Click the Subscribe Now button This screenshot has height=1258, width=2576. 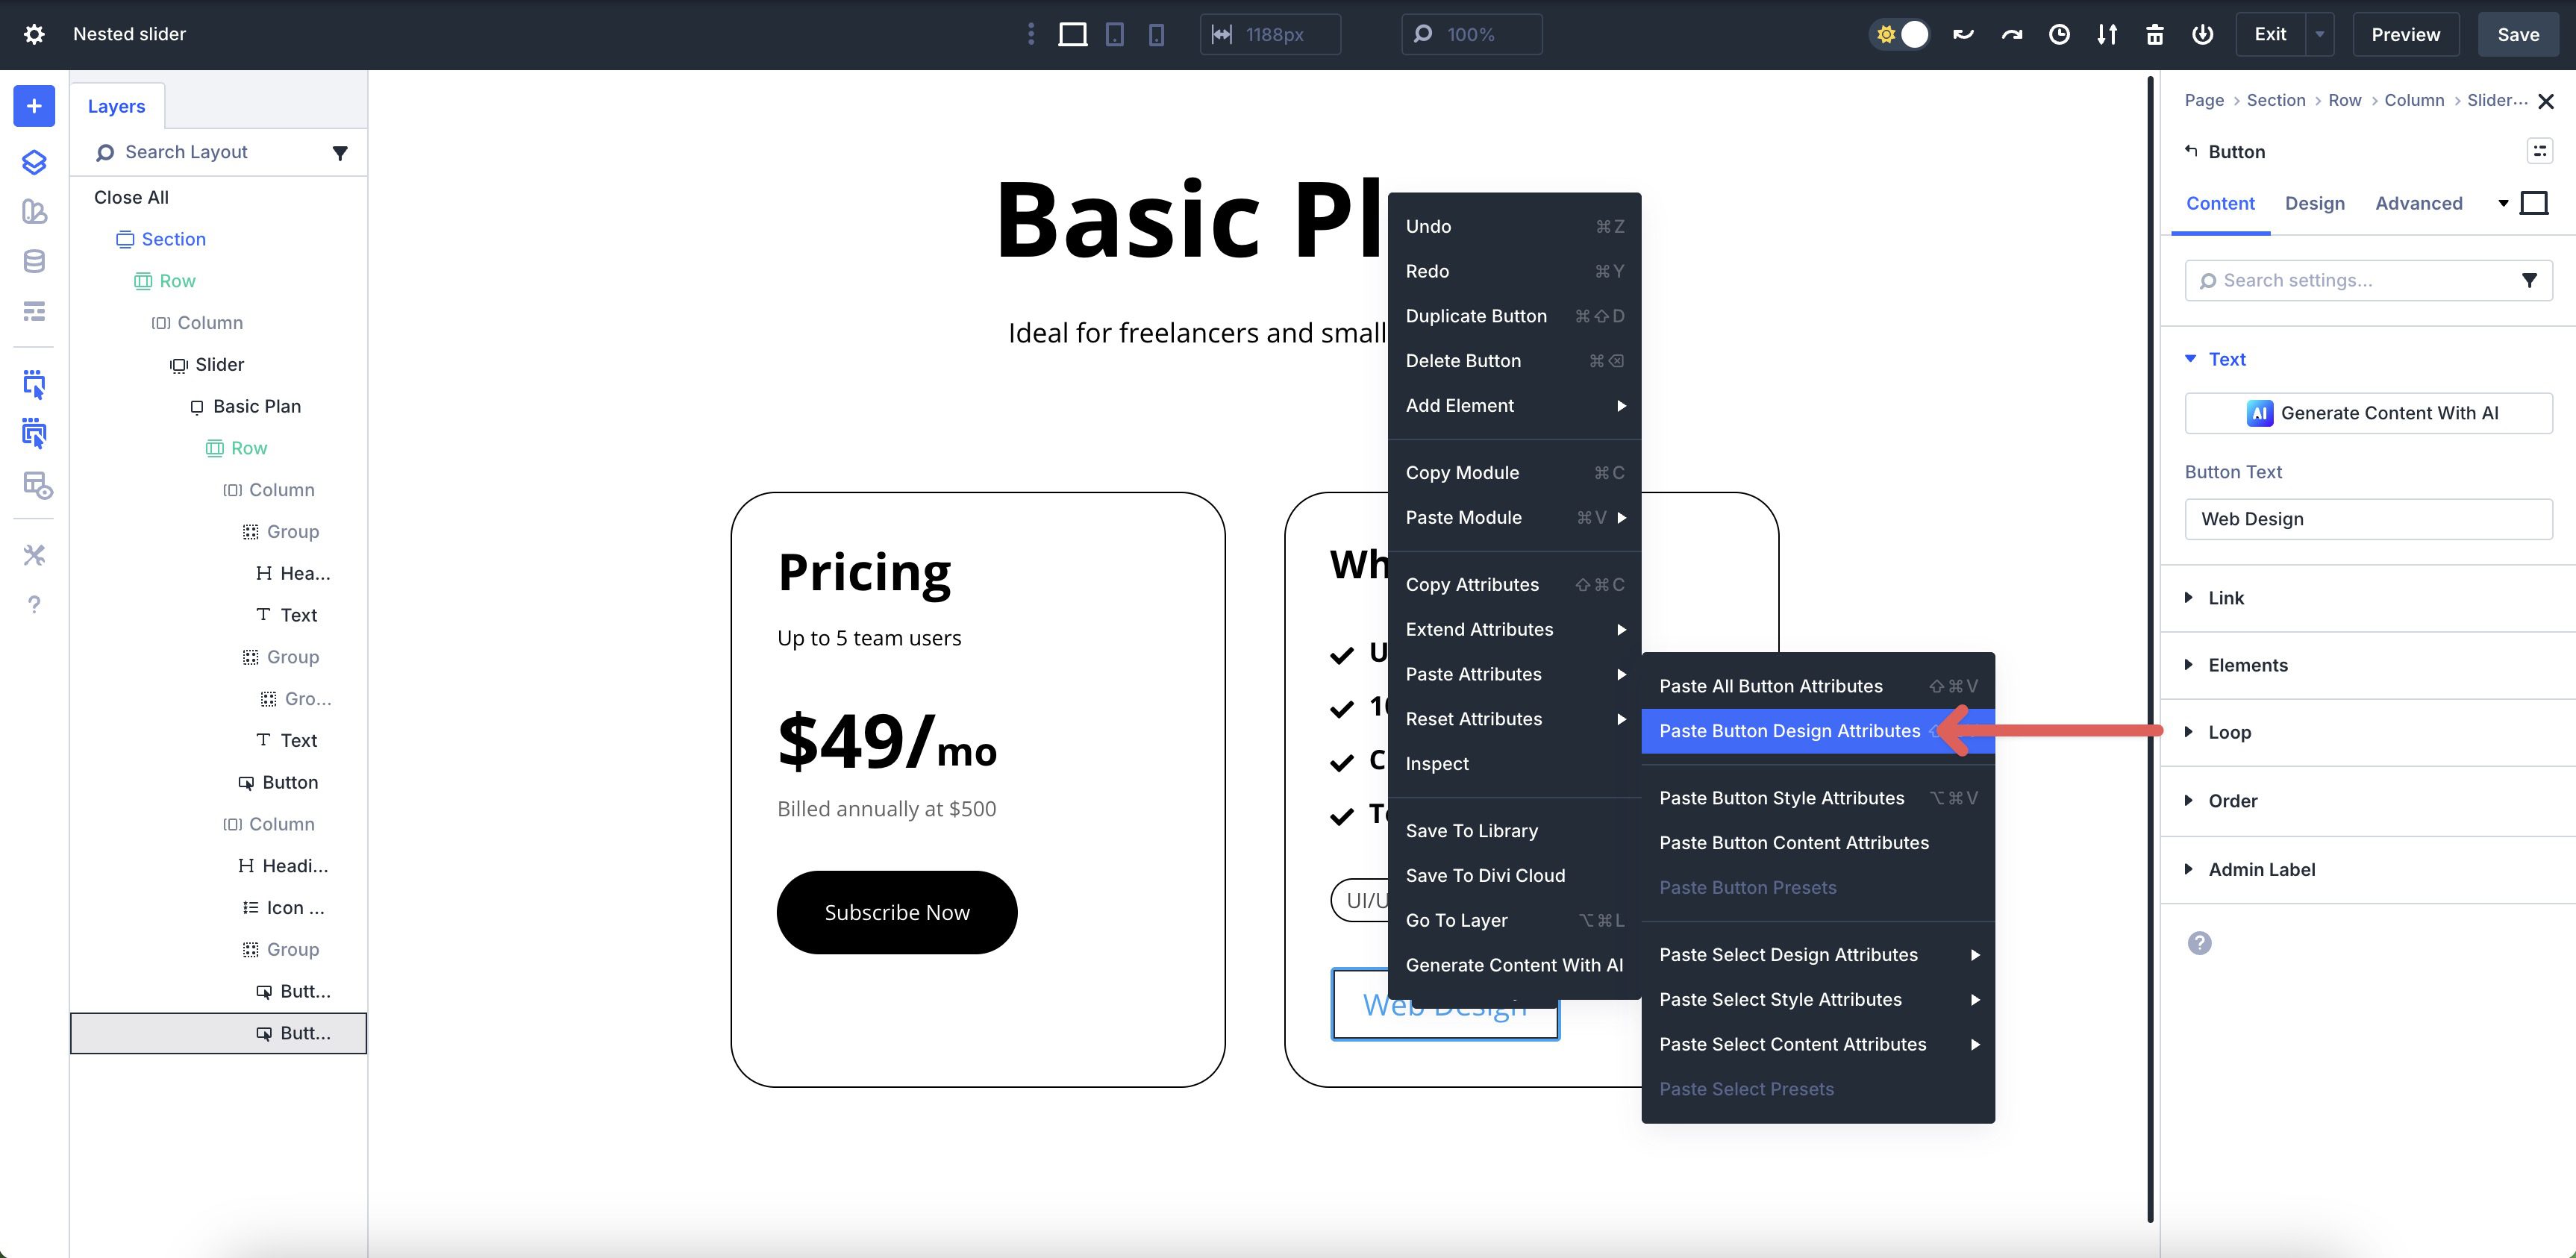[x=896, y=911]
